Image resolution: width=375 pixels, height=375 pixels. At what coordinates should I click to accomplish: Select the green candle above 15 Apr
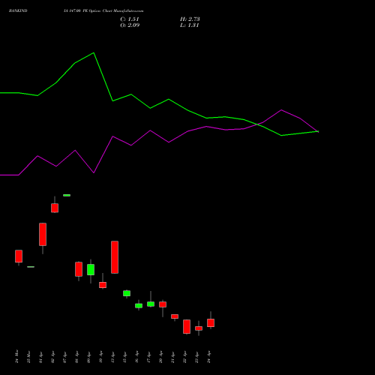pos(127,293)
